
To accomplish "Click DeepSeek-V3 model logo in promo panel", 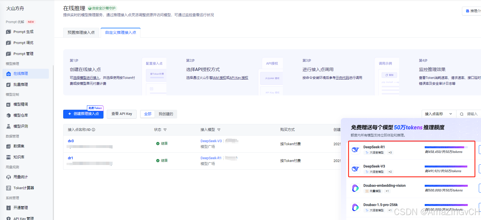I will tap(355, 169).
